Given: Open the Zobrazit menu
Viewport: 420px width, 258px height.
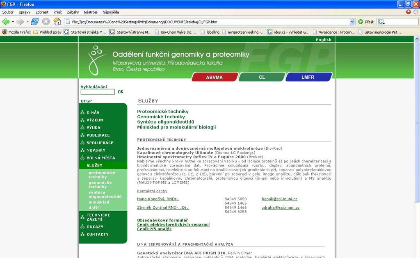Looking at the screenshot, I should click(x=42, y=12).
